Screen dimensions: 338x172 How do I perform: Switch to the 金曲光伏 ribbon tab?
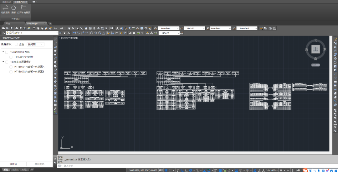coord(6,2)
